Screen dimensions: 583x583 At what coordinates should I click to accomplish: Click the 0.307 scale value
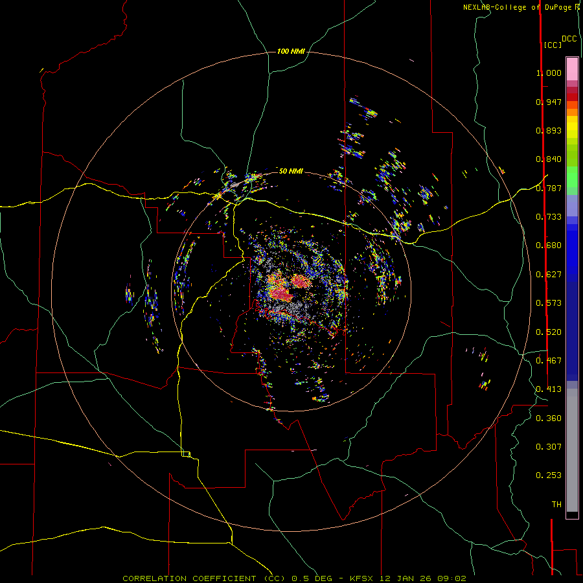click(549, 447)
